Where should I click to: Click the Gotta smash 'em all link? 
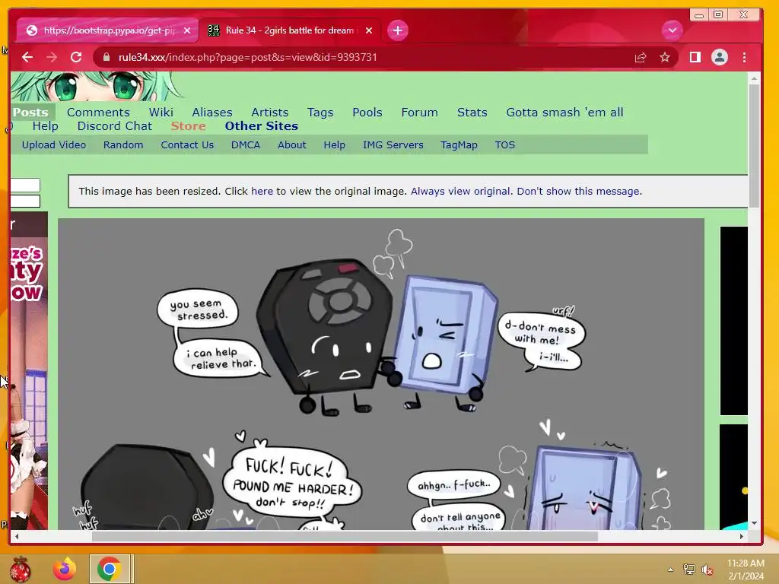pyautogui.click(x=565, y=113)
